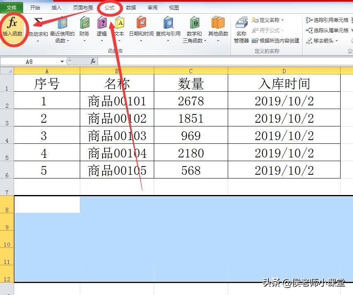Open the Lookup & Reference (查找与引用) icon
This screenshot has height=295, width=353.
(x=168, y=22)
